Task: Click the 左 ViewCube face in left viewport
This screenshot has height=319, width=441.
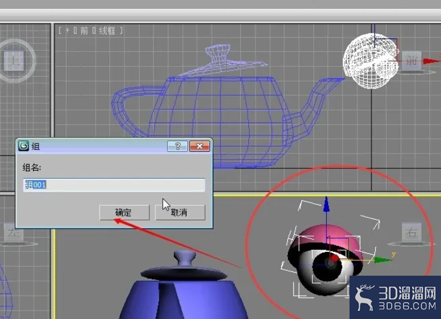Action: [13, 233]
